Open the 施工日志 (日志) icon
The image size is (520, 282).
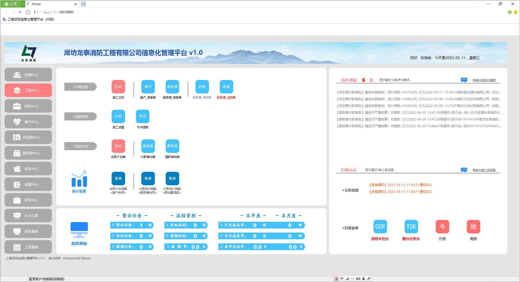pos(118,87)
